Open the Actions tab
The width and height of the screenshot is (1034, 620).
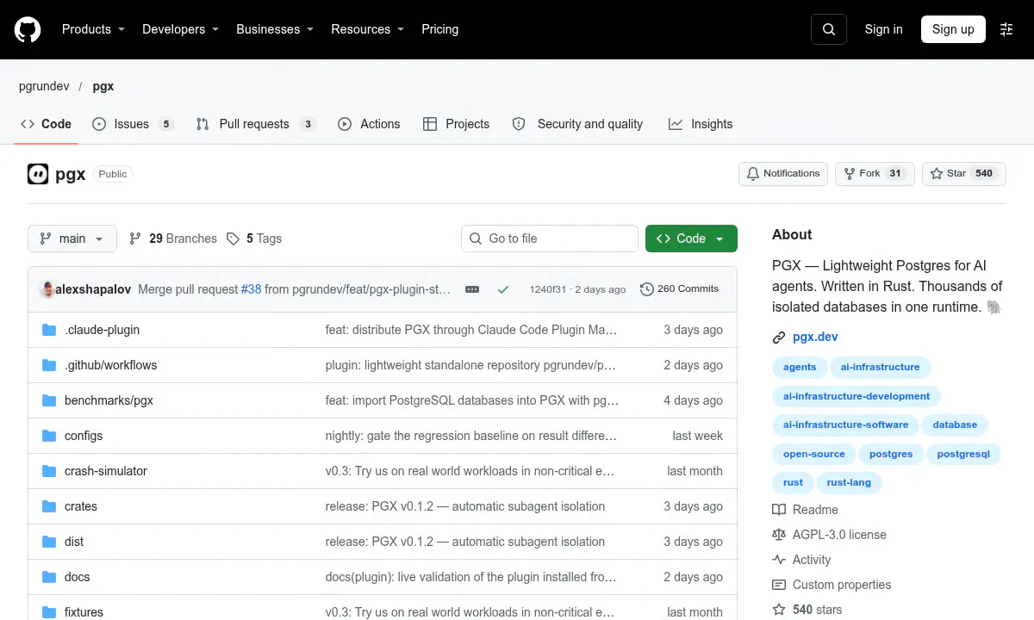(369, 124)
